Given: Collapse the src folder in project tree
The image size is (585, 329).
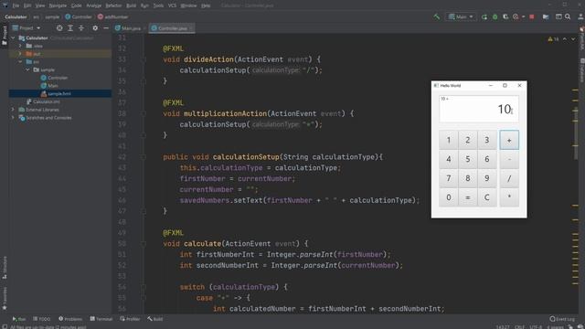Looking at the screenshot, I should pyautogui.click(x=20, y=61).
